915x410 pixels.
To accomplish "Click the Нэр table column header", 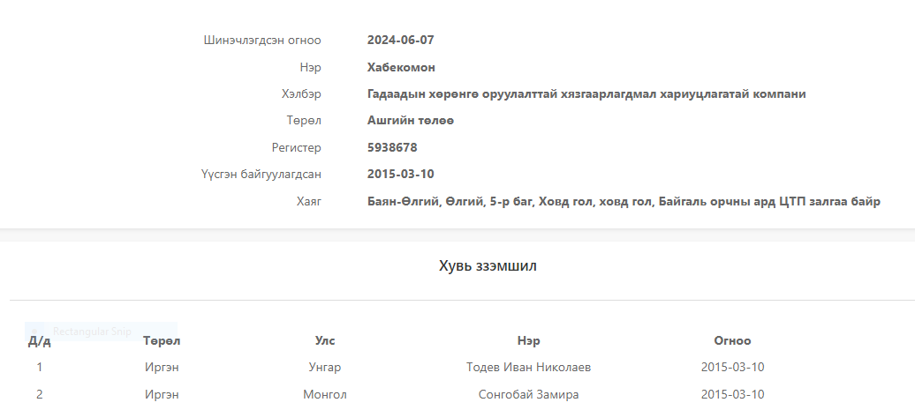I will [528, 340].
